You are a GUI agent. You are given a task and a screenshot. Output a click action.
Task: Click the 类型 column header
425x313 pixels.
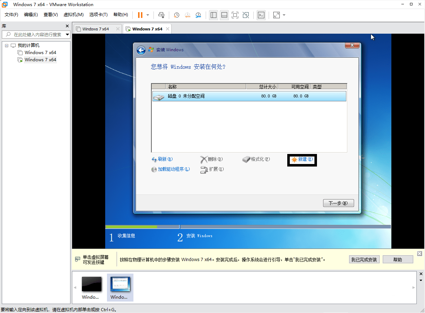328,87
